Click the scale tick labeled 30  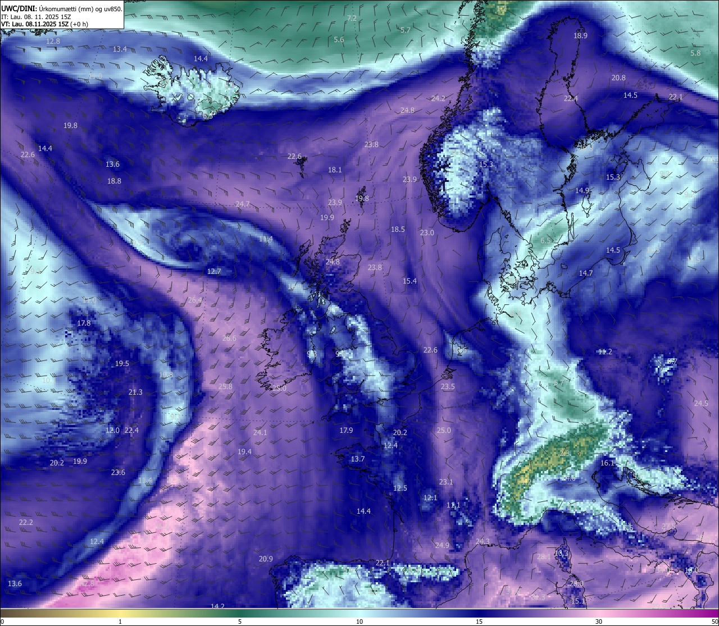pyautogui.click(x=599, y=622)
